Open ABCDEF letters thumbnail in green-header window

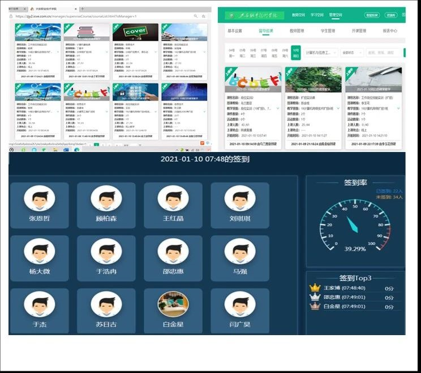tap(253, 80)
